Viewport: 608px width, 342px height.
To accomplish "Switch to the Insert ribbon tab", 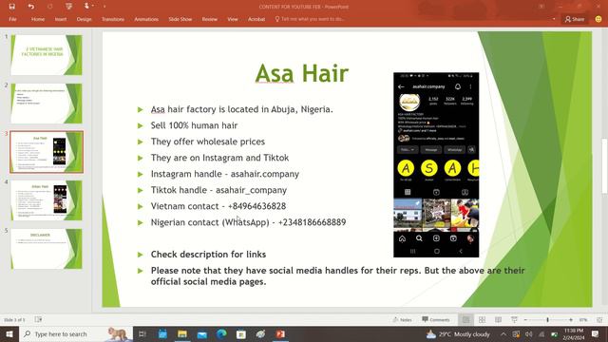I will (x=61, y=19).
